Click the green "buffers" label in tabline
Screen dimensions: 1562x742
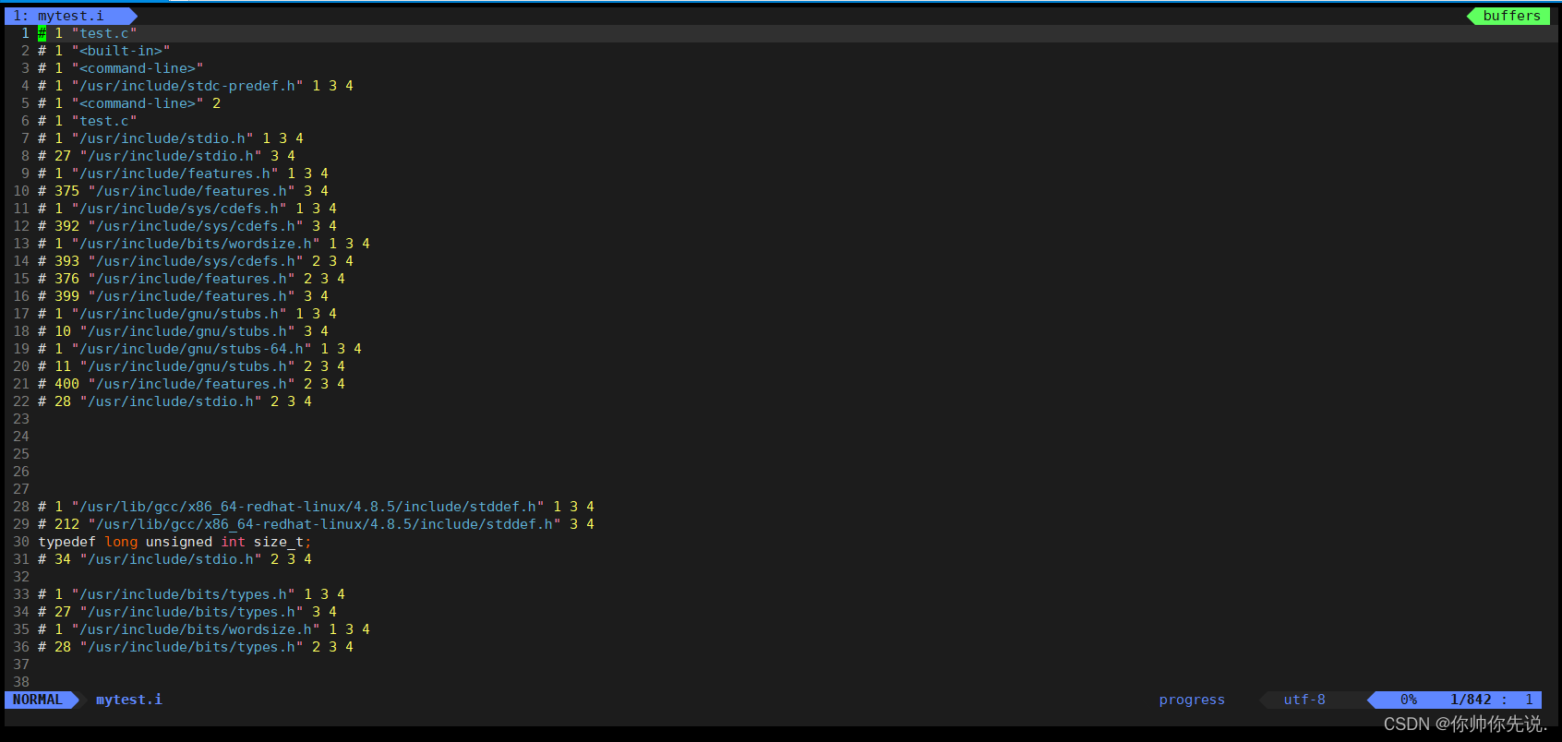1510,16
